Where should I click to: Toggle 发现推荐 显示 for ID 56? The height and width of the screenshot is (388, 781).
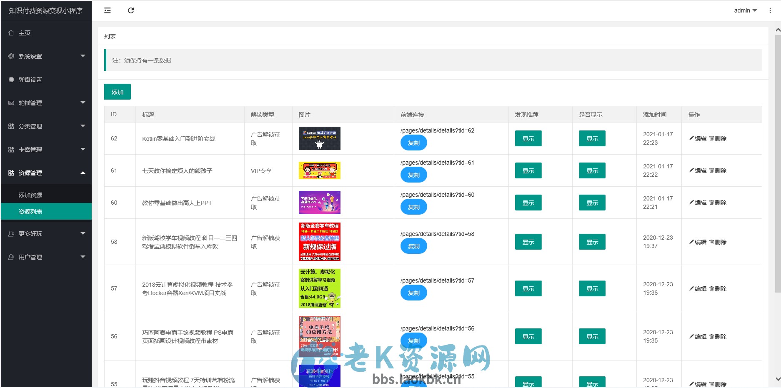click(x=528, y=336)
